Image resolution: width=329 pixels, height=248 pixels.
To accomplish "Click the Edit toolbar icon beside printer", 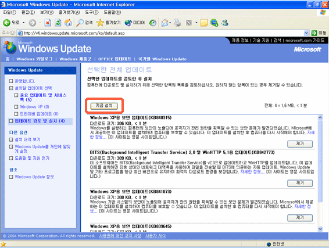I will click(189, 23).
